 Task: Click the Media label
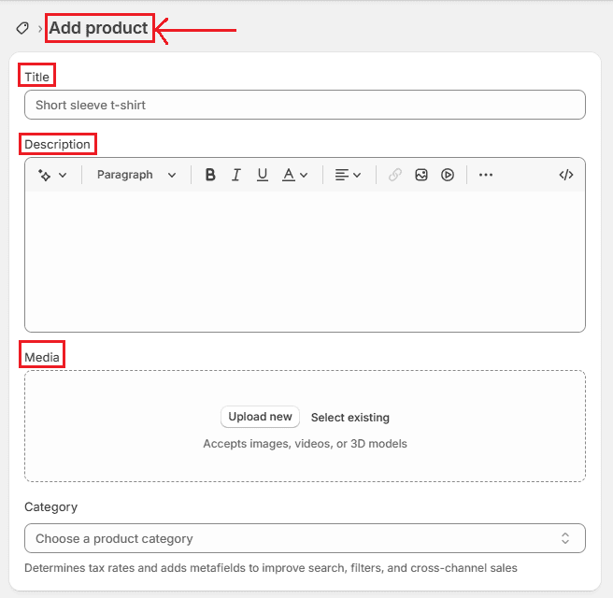click(42, 357)
